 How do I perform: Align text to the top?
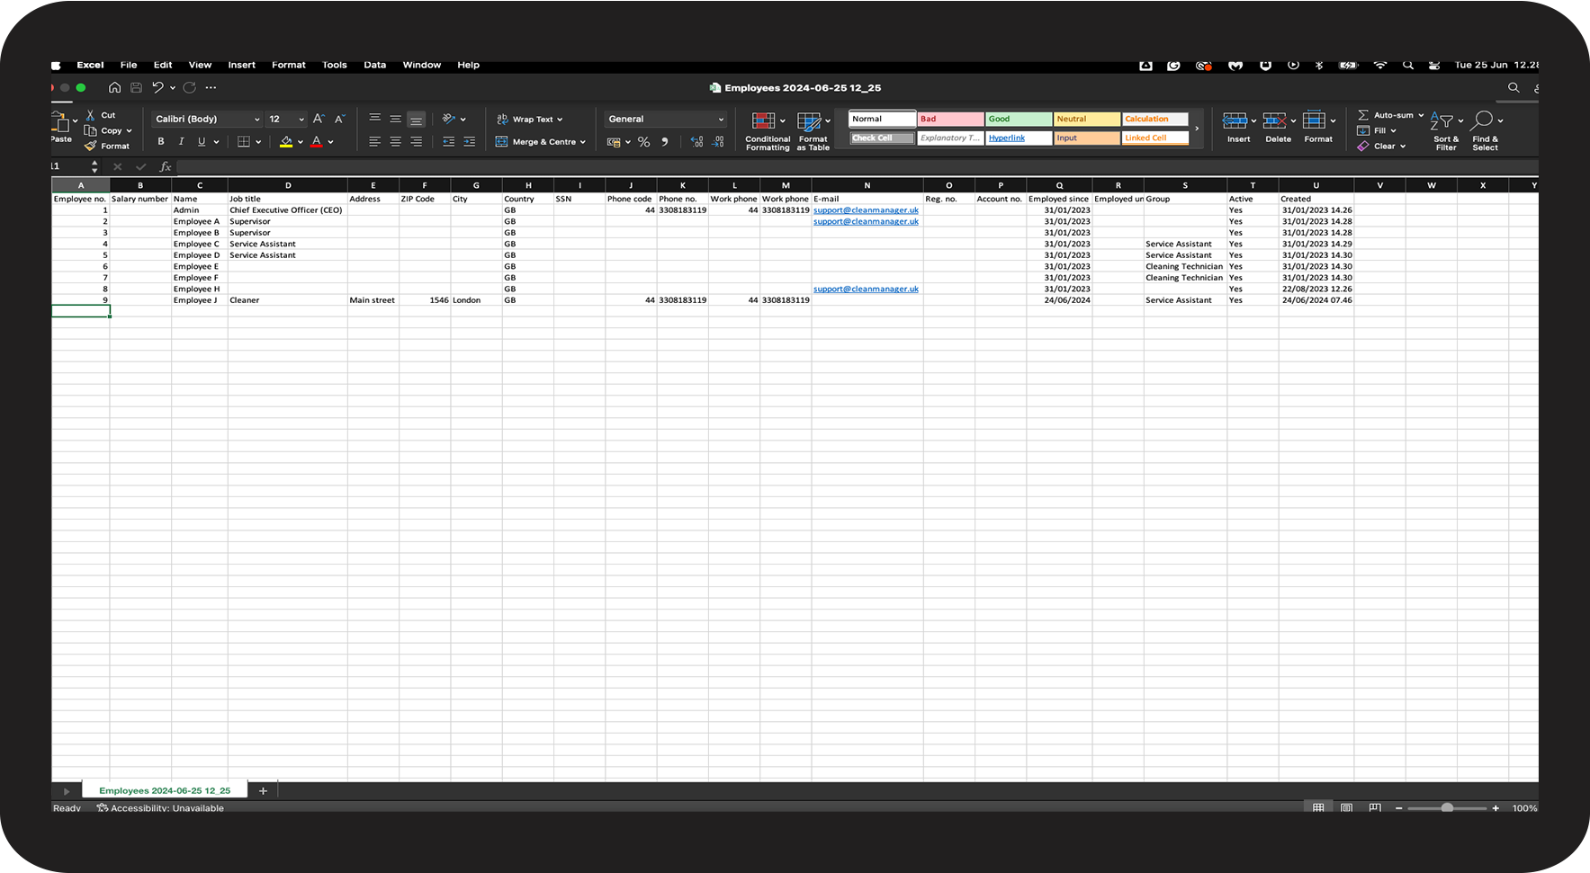tap(374, 119)
